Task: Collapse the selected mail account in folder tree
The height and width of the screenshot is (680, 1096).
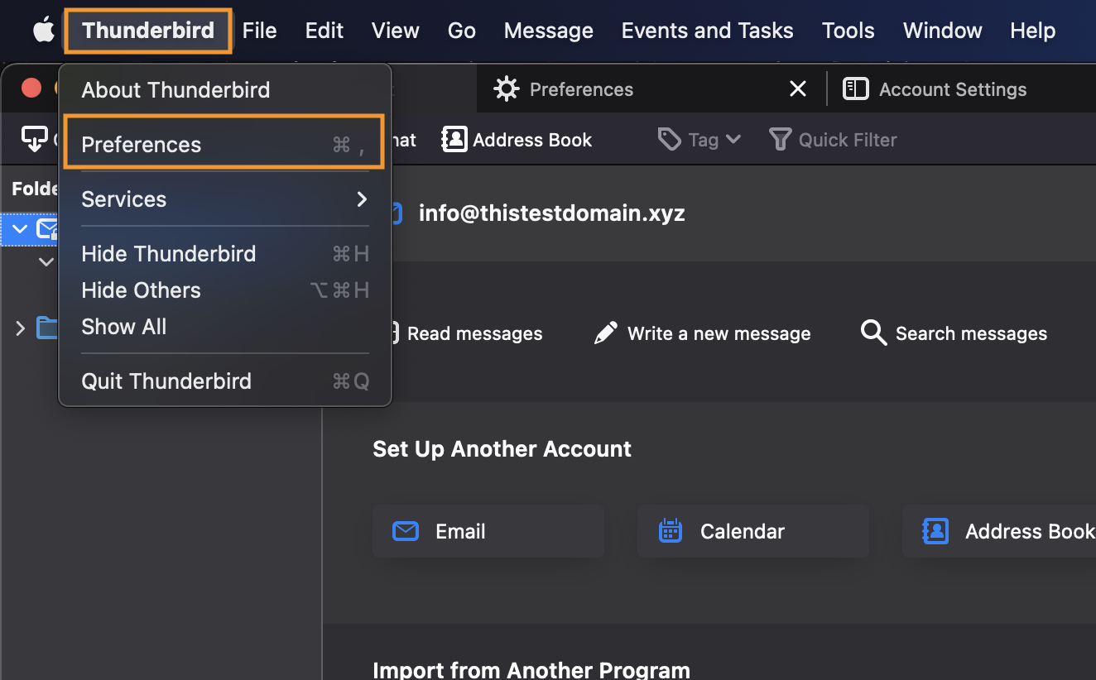Action: 21,229
